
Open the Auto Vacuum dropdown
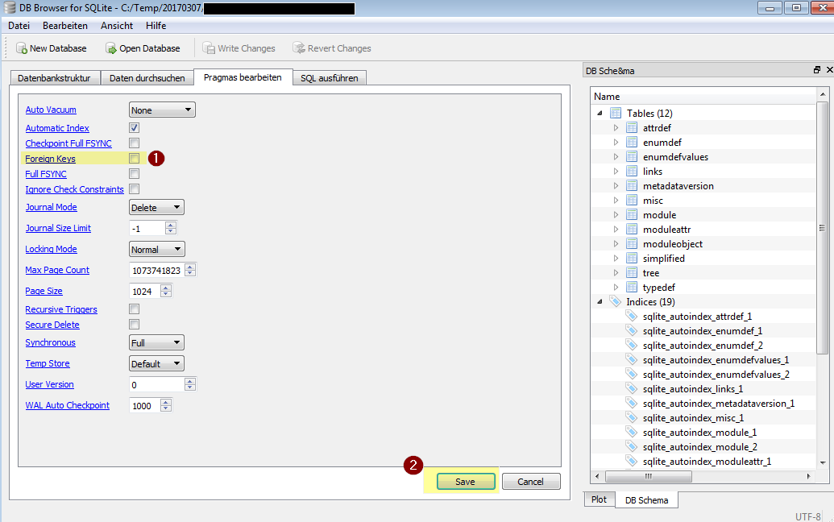pyautogui.click(x=162, y=110)
